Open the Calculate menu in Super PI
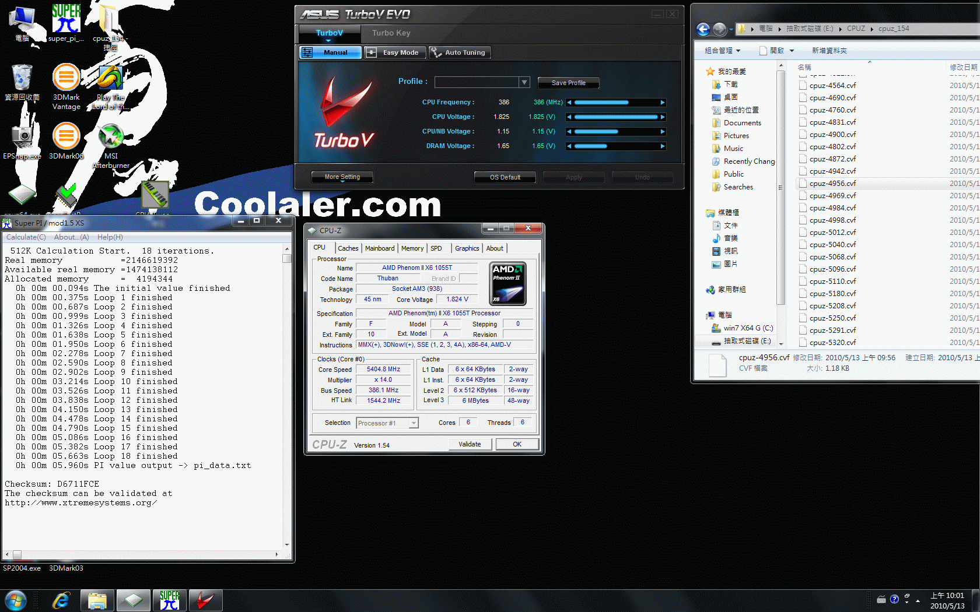 click(x=26, y=237)
